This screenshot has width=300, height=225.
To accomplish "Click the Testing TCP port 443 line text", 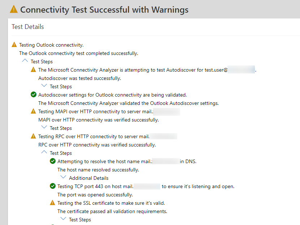I will point(146,186).
